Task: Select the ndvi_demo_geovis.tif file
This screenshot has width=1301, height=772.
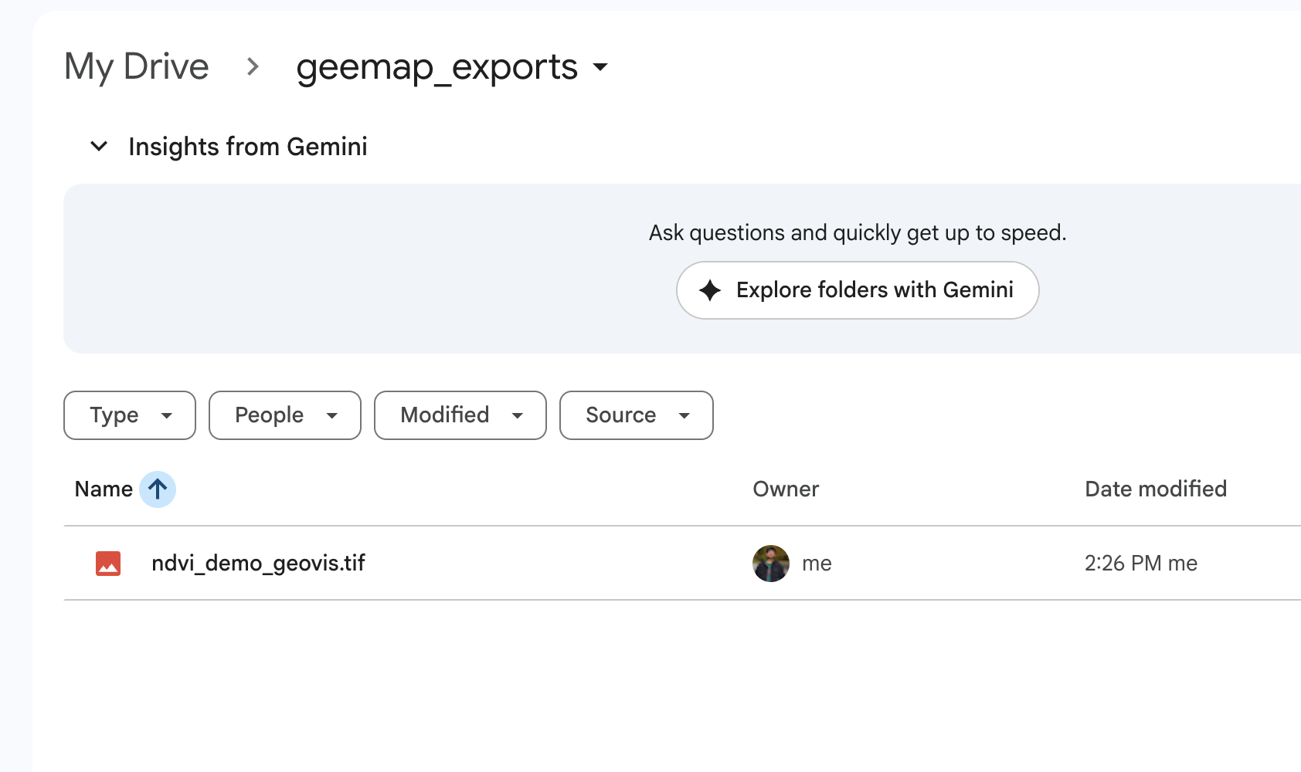Action: [258, 564]
